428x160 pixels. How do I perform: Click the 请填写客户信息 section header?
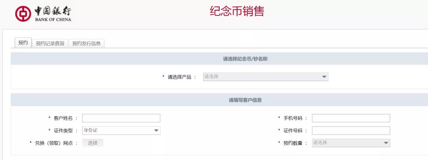pyautogui.click(x=245, y=100)
